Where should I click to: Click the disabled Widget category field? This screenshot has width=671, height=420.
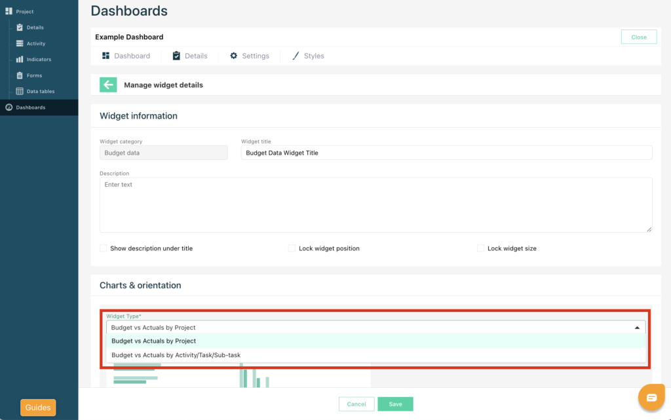point(163,153)
